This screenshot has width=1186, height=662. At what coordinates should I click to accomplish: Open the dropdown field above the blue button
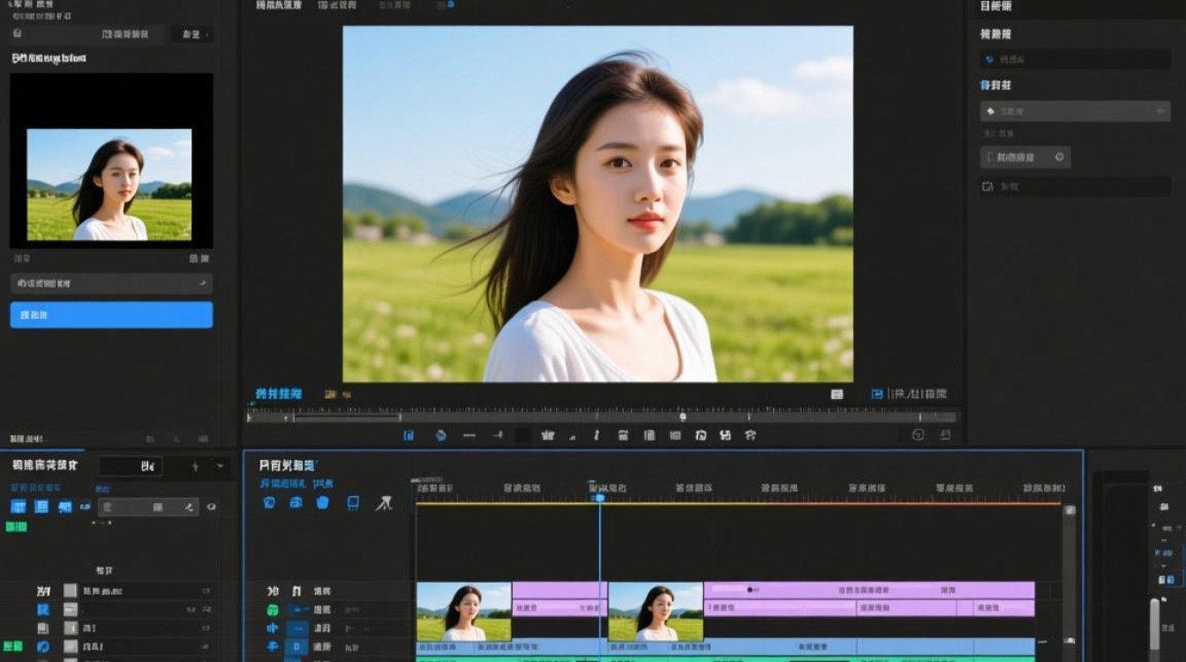tap(111, 283)
